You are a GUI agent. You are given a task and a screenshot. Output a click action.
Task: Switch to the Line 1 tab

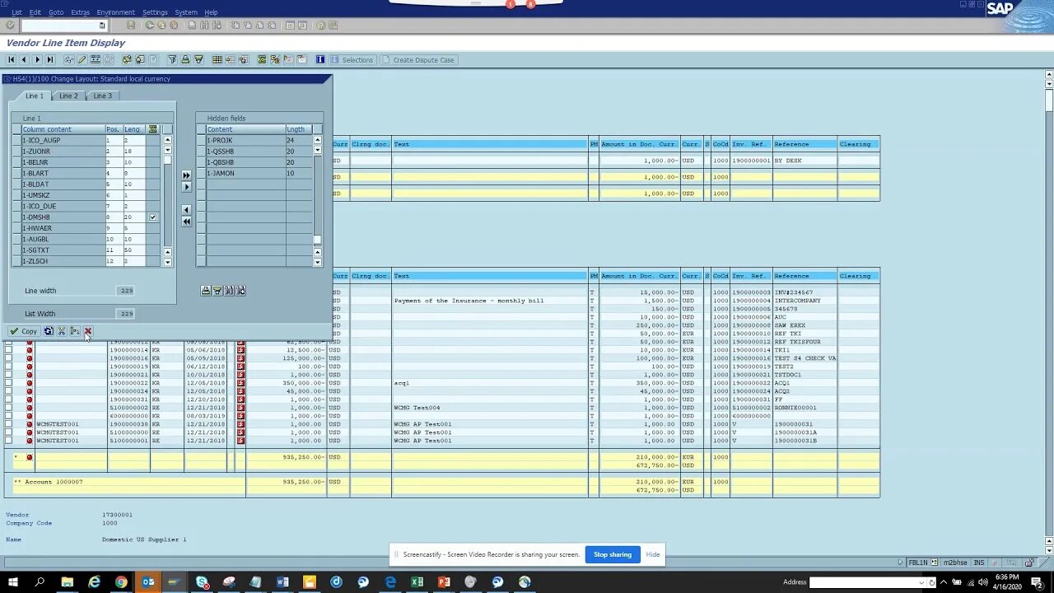(34, 96)
